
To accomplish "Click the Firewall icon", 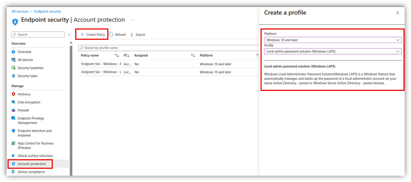I will coord(14,110).
